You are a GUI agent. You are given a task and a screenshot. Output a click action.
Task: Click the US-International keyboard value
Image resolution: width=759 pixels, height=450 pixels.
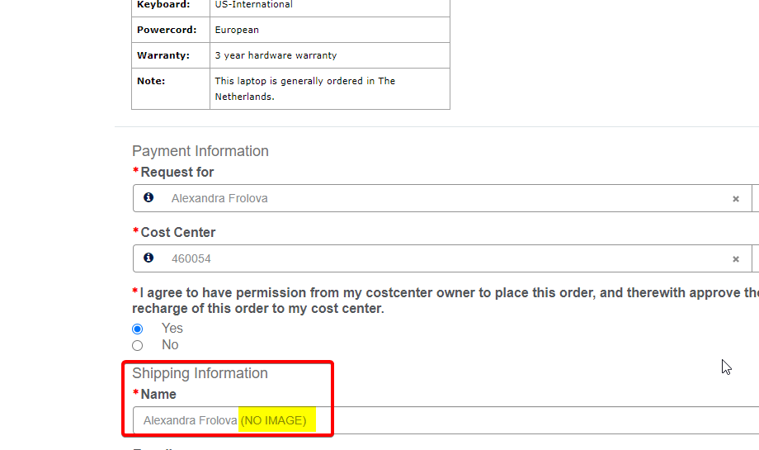[254, 5]
